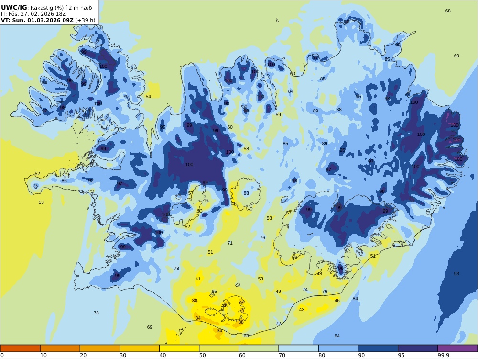Click the '41' value in the south

198,279
